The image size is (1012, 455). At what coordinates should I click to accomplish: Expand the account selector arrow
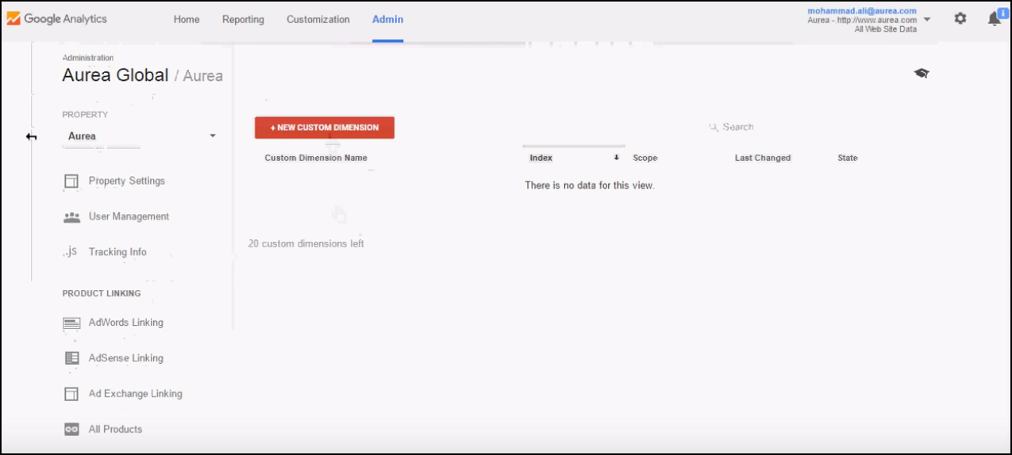[927, 19]
